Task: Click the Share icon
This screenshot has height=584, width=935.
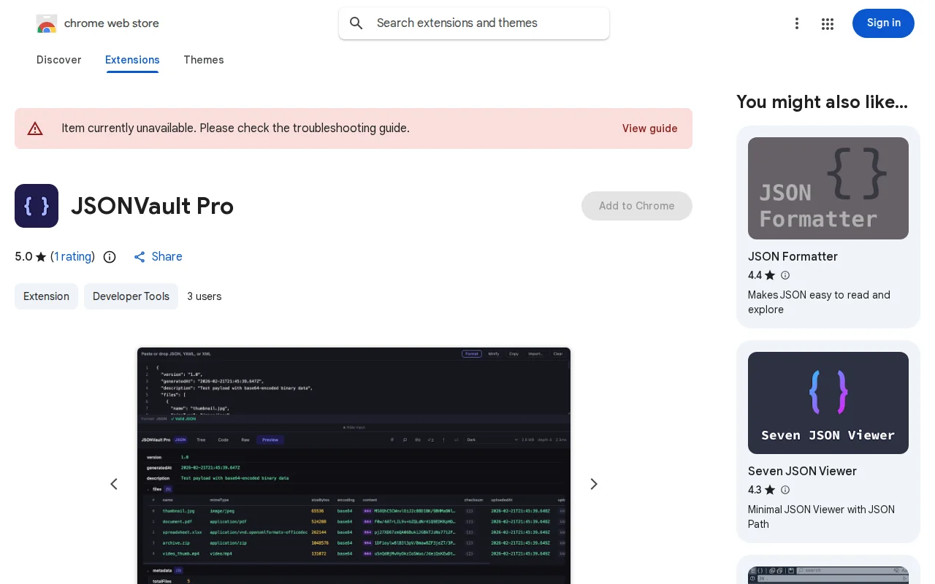Action: [x=140, y=257]
